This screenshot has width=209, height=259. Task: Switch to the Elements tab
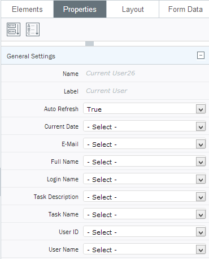[x=27, y=9]
